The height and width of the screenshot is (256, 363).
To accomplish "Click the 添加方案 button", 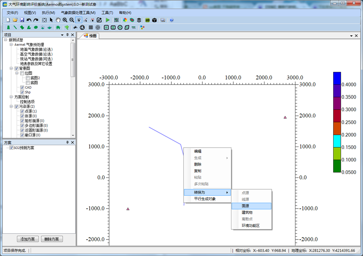I will pyautogui.click(x=28, y=239).
